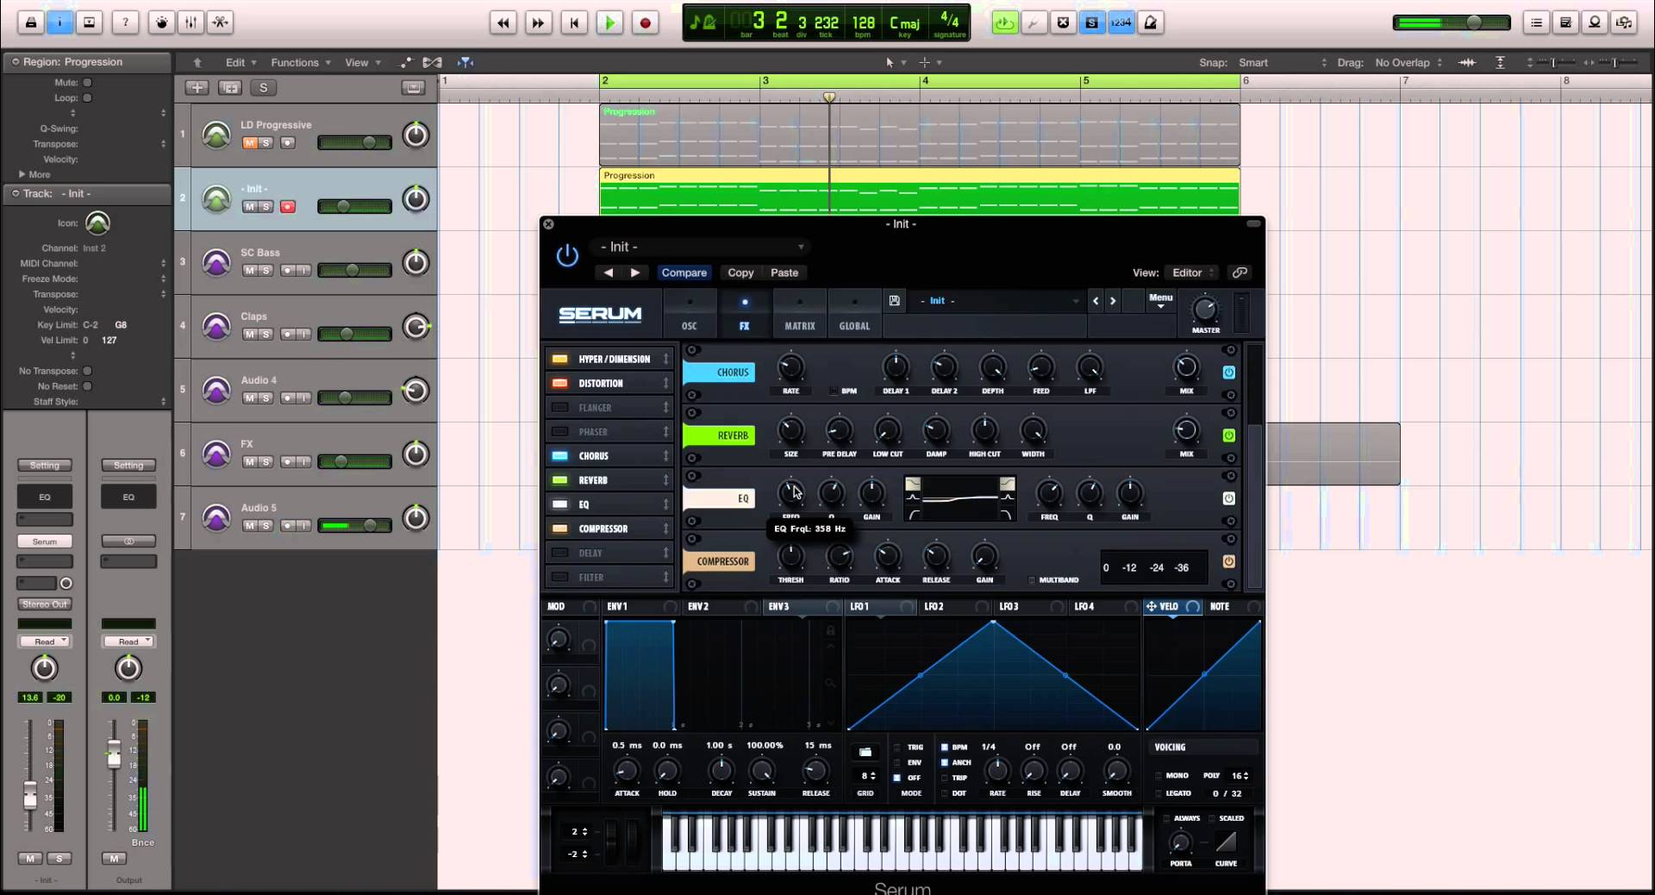Toggle the count-in 1234 button

click(1121, 23)
